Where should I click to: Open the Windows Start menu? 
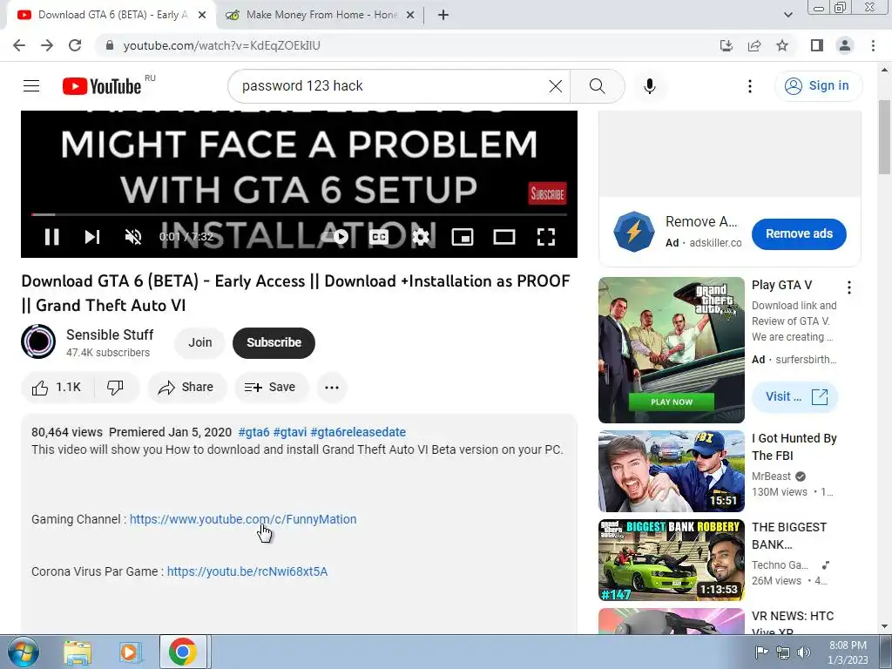click(x=24, y=652)
